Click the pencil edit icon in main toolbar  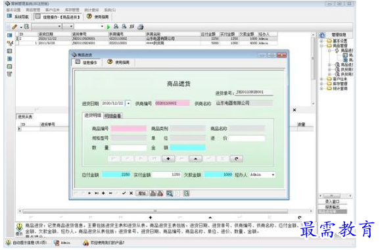(x=14, y=27)
